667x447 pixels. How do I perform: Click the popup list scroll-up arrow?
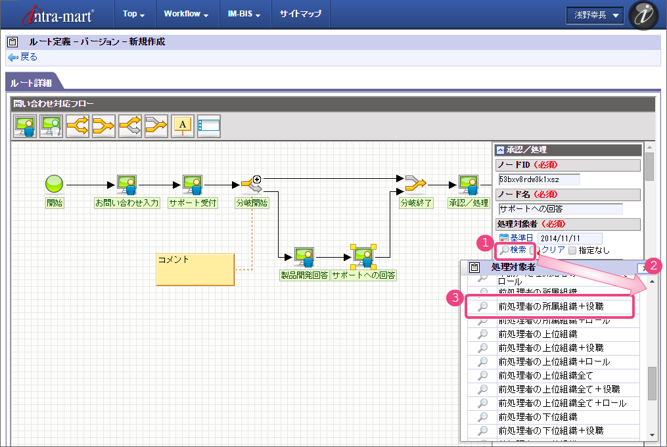(x=652, y=281)
